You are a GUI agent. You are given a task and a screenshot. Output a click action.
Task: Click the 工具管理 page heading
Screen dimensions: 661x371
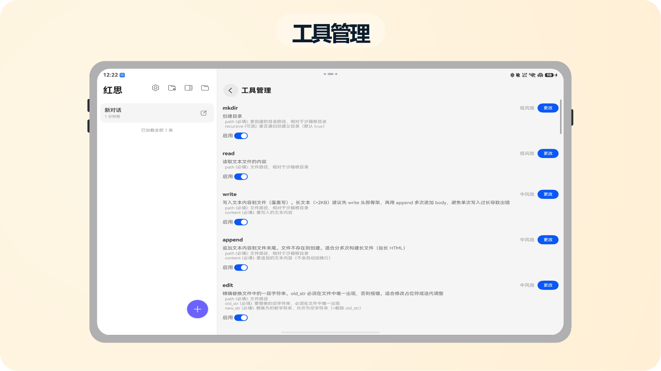[256, 90]
